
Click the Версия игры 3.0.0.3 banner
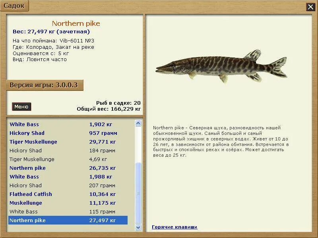tap(44, 84)
